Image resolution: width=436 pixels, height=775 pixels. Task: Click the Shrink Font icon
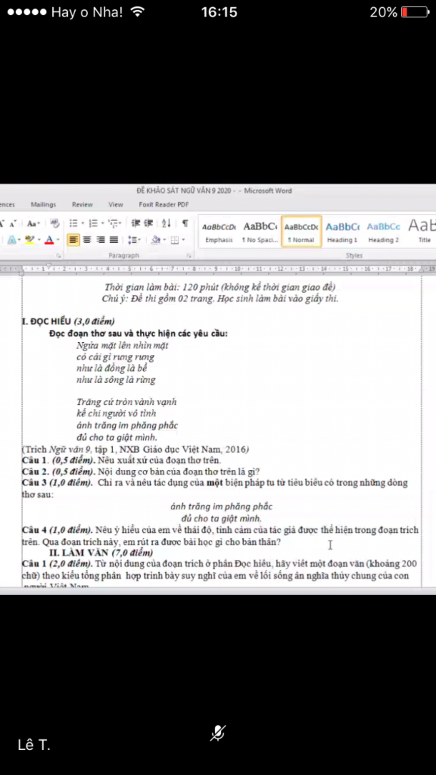pos(13,223)
